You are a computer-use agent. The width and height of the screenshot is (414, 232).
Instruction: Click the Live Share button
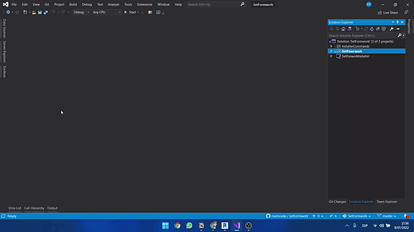pyautogui.click(x=388, y=13)
